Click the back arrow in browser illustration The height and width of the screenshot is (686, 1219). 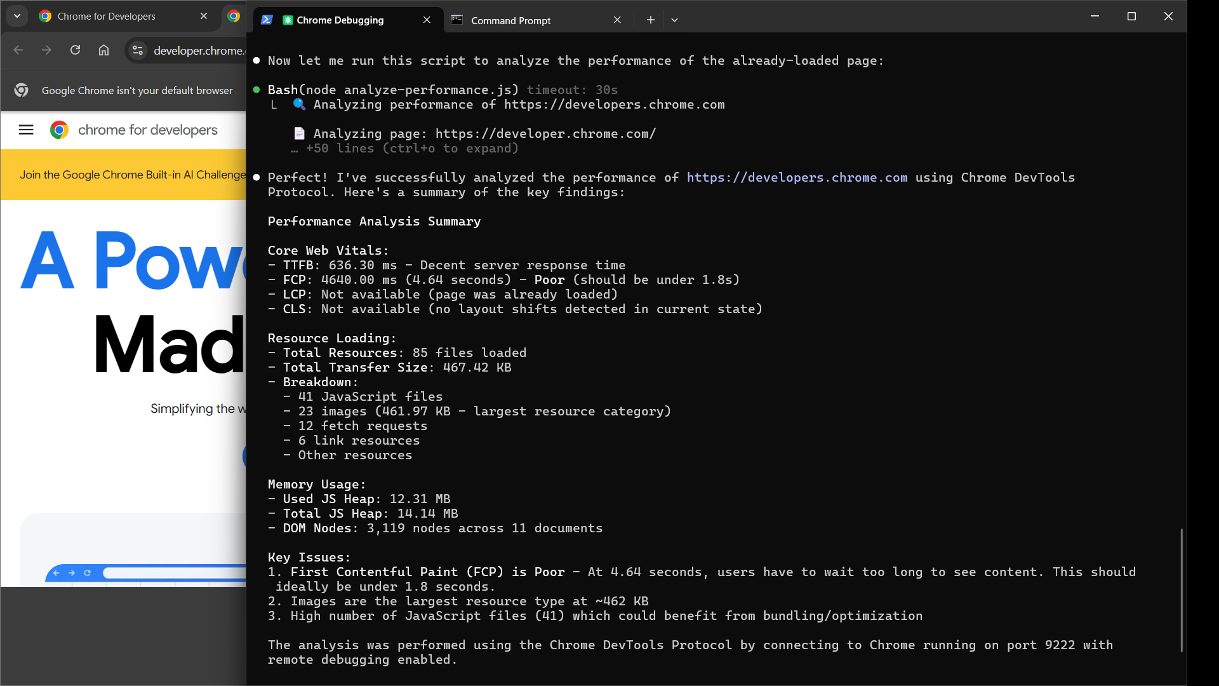coord(57,573)
